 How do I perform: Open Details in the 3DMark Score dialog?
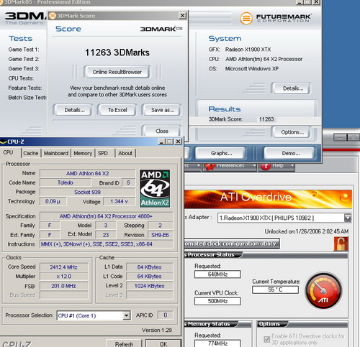tap(73, 110)
